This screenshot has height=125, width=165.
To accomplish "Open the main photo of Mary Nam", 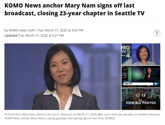I will [63, 77].
